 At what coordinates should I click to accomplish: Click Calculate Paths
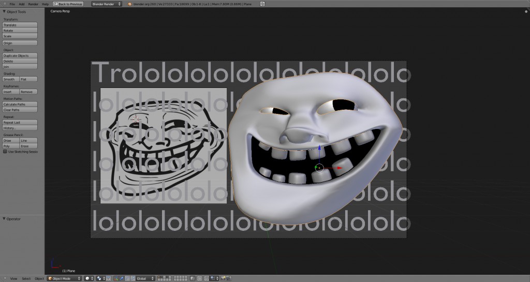pos(20,105)
